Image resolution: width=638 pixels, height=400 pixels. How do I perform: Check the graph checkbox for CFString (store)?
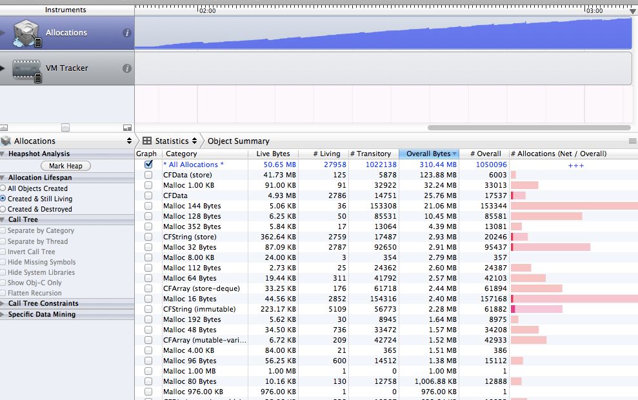coord(148,237)
